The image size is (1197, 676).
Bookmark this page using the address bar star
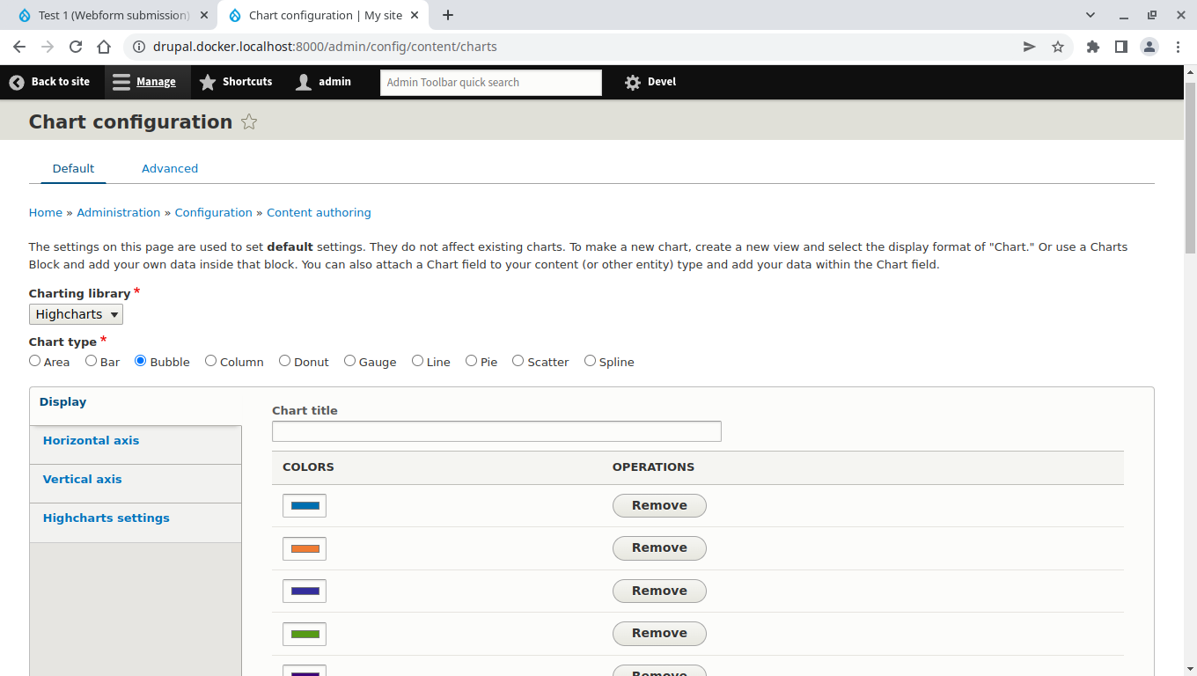point(1058,47)
